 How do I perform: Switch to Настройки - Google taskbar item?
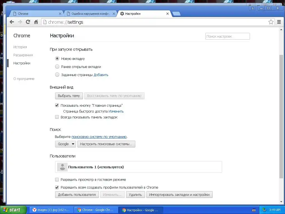click(141, 210)
